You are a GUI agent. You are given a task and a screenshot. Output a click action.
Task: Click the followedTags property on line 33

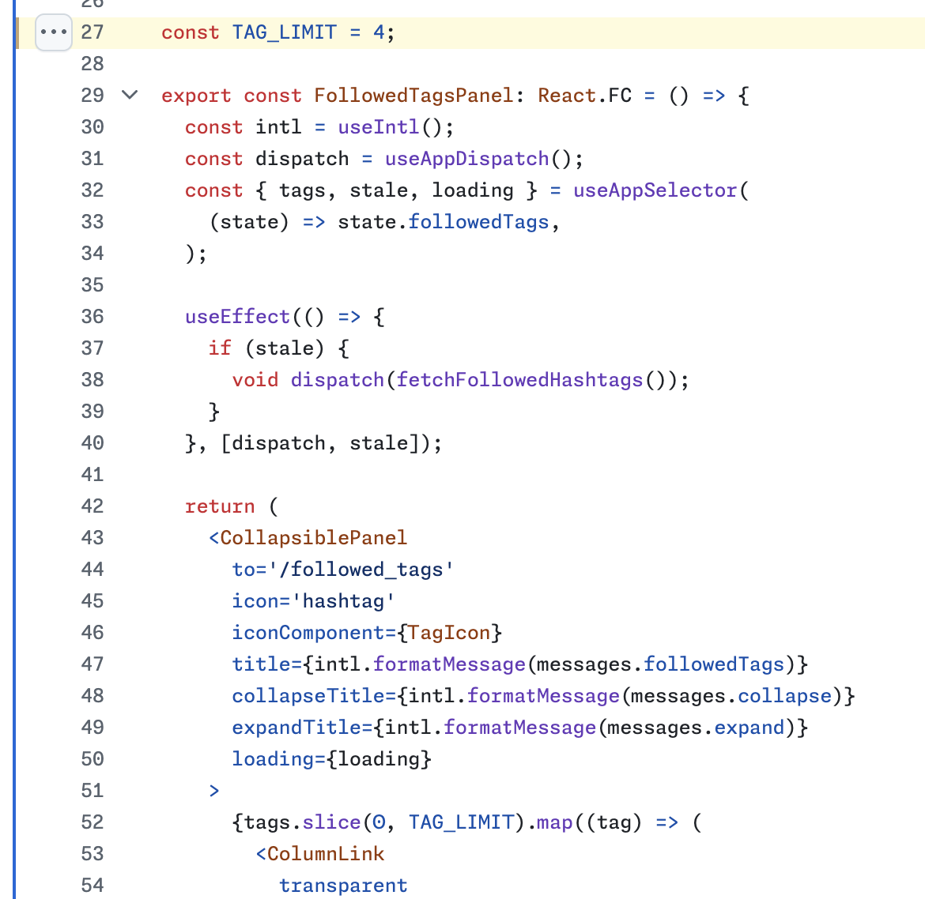coord(478,222)
